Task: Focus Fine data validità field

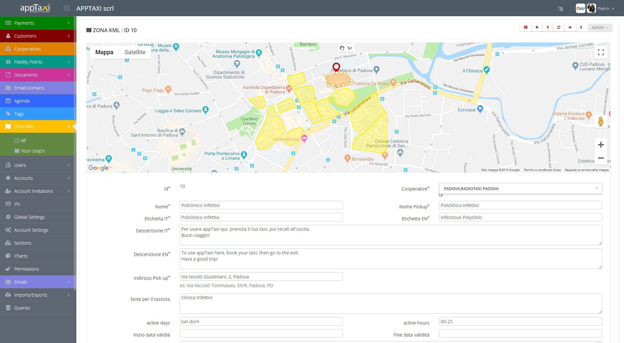Action: pyautogui.click(x=520, y=333)
